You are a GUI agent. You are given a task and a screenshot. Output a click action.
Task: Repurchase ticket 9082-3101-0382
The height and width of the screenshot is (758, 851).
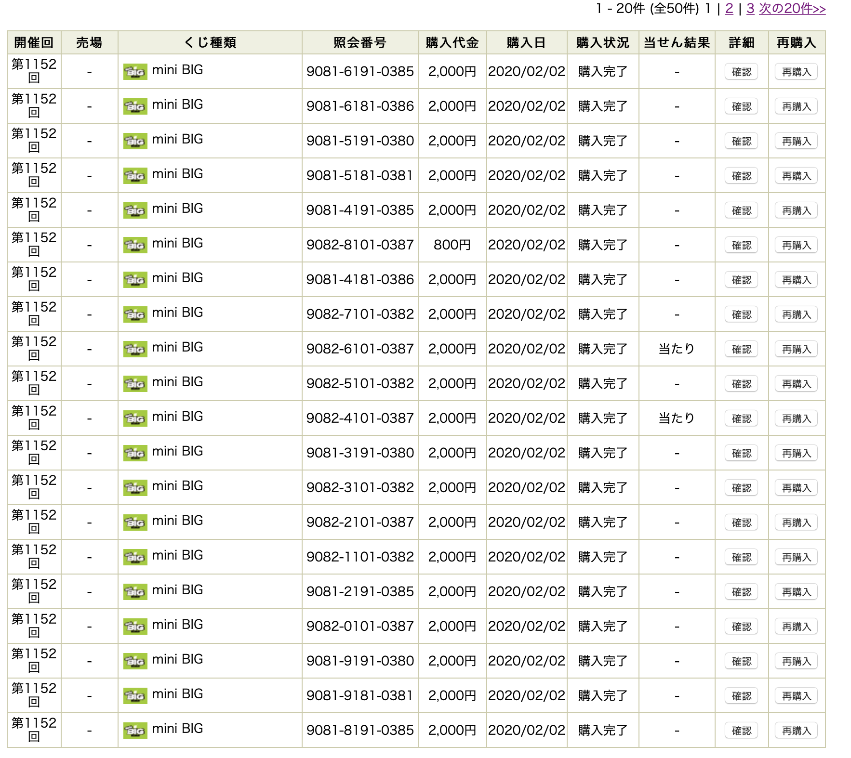point(796,488)
